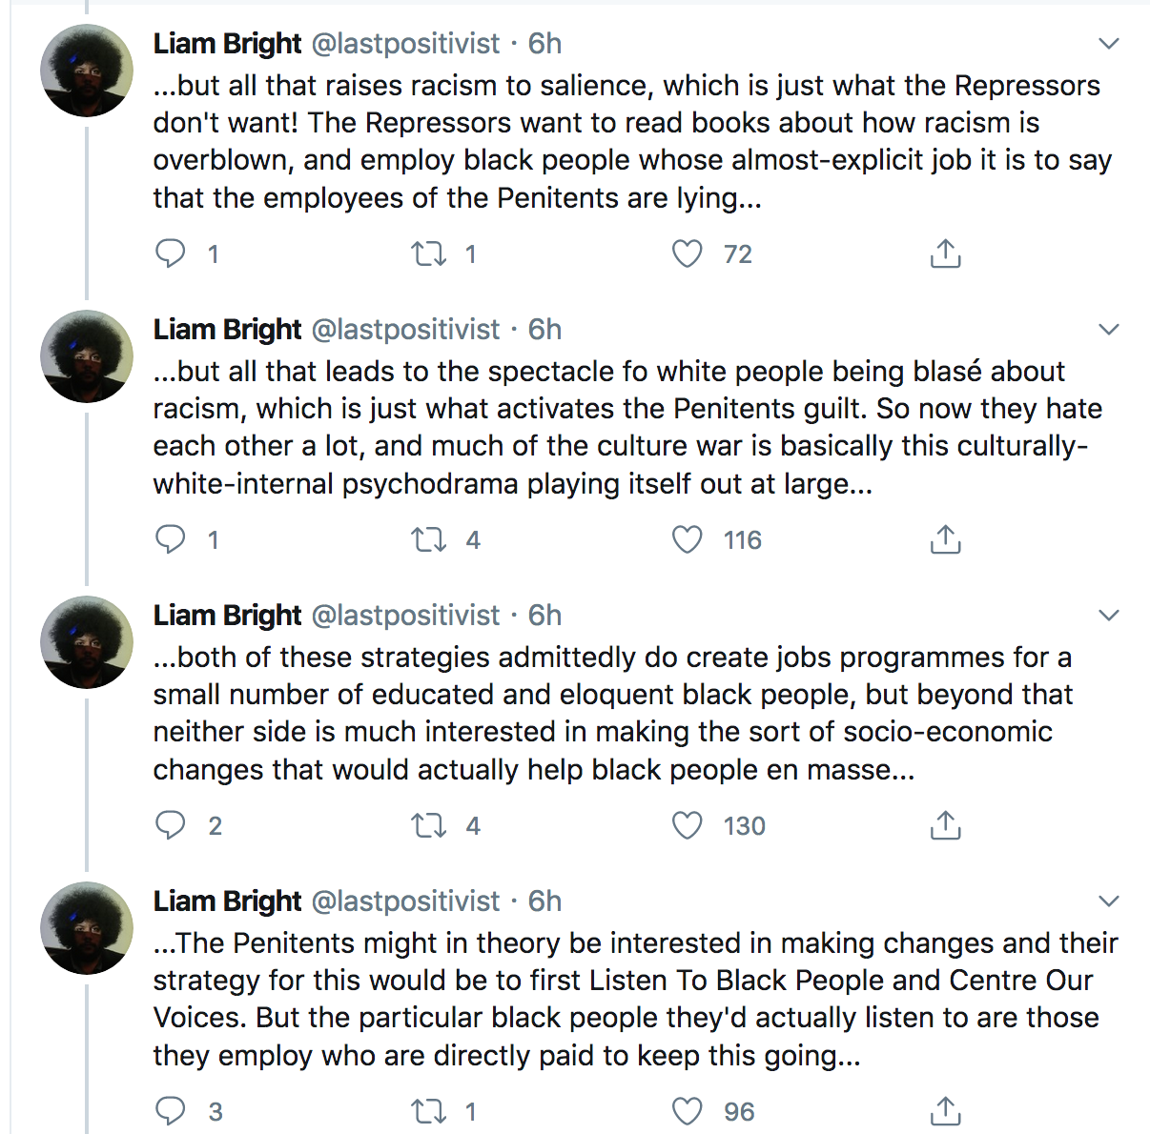The height and width of the screenshot is (1134, 1150).
Task: Click Liam Bright's avatar on the jobs programmes tweet
Action: tap(87, 642)
